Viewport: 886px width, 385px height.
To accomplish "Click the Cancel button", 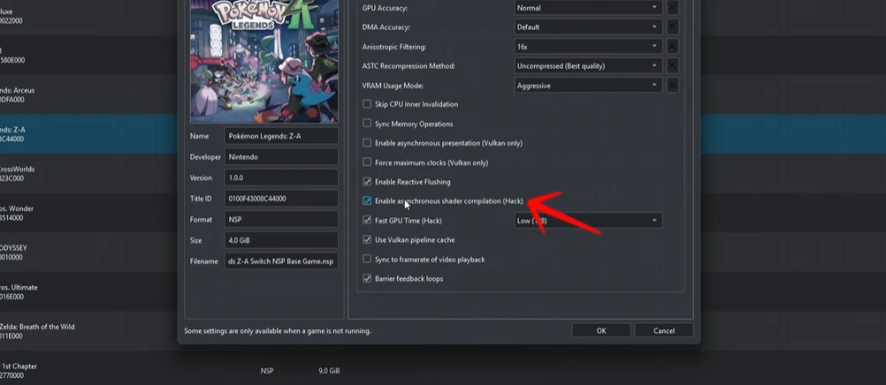I will (x=663, y=331).
